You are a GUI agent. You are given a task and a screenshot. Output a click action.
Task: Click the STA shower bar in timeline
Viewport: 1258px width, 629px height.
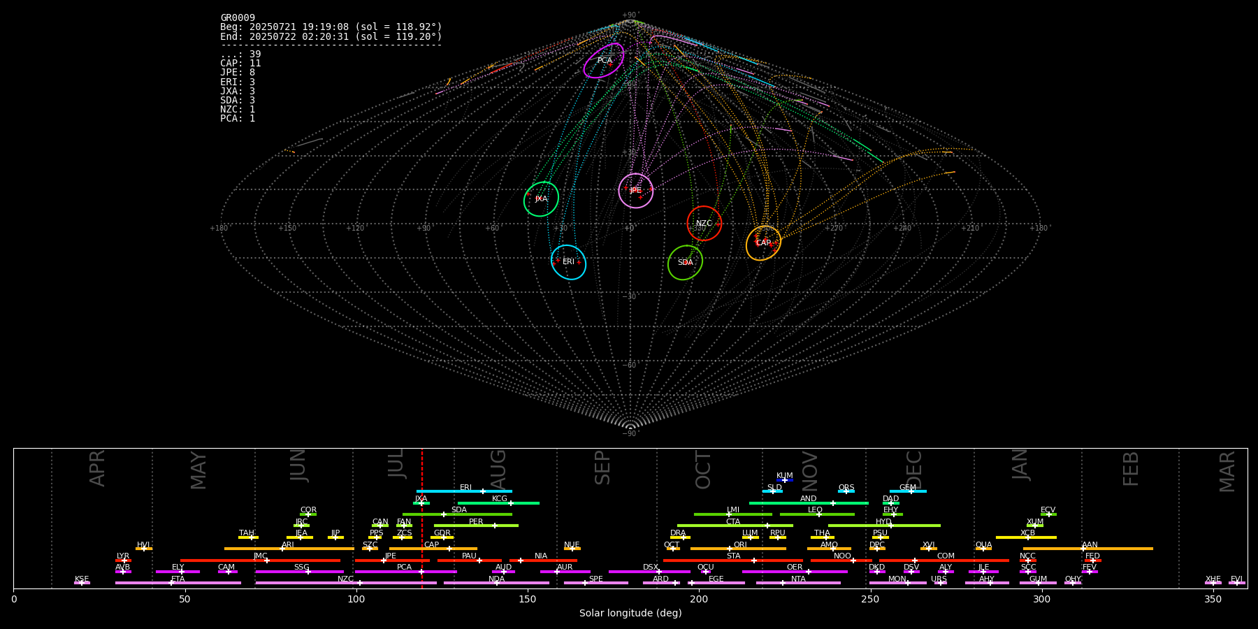733,561
